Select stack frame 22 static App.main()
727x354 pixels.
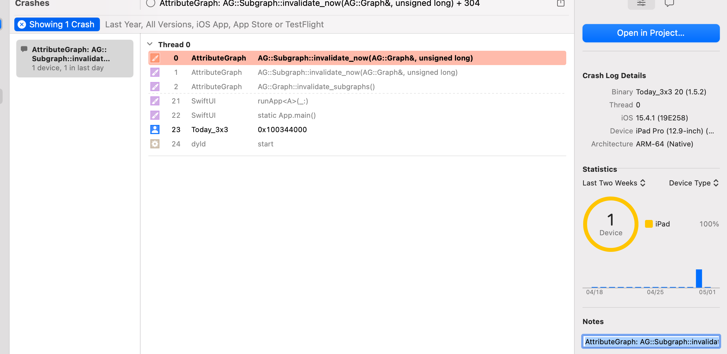[x=286, y=115]
